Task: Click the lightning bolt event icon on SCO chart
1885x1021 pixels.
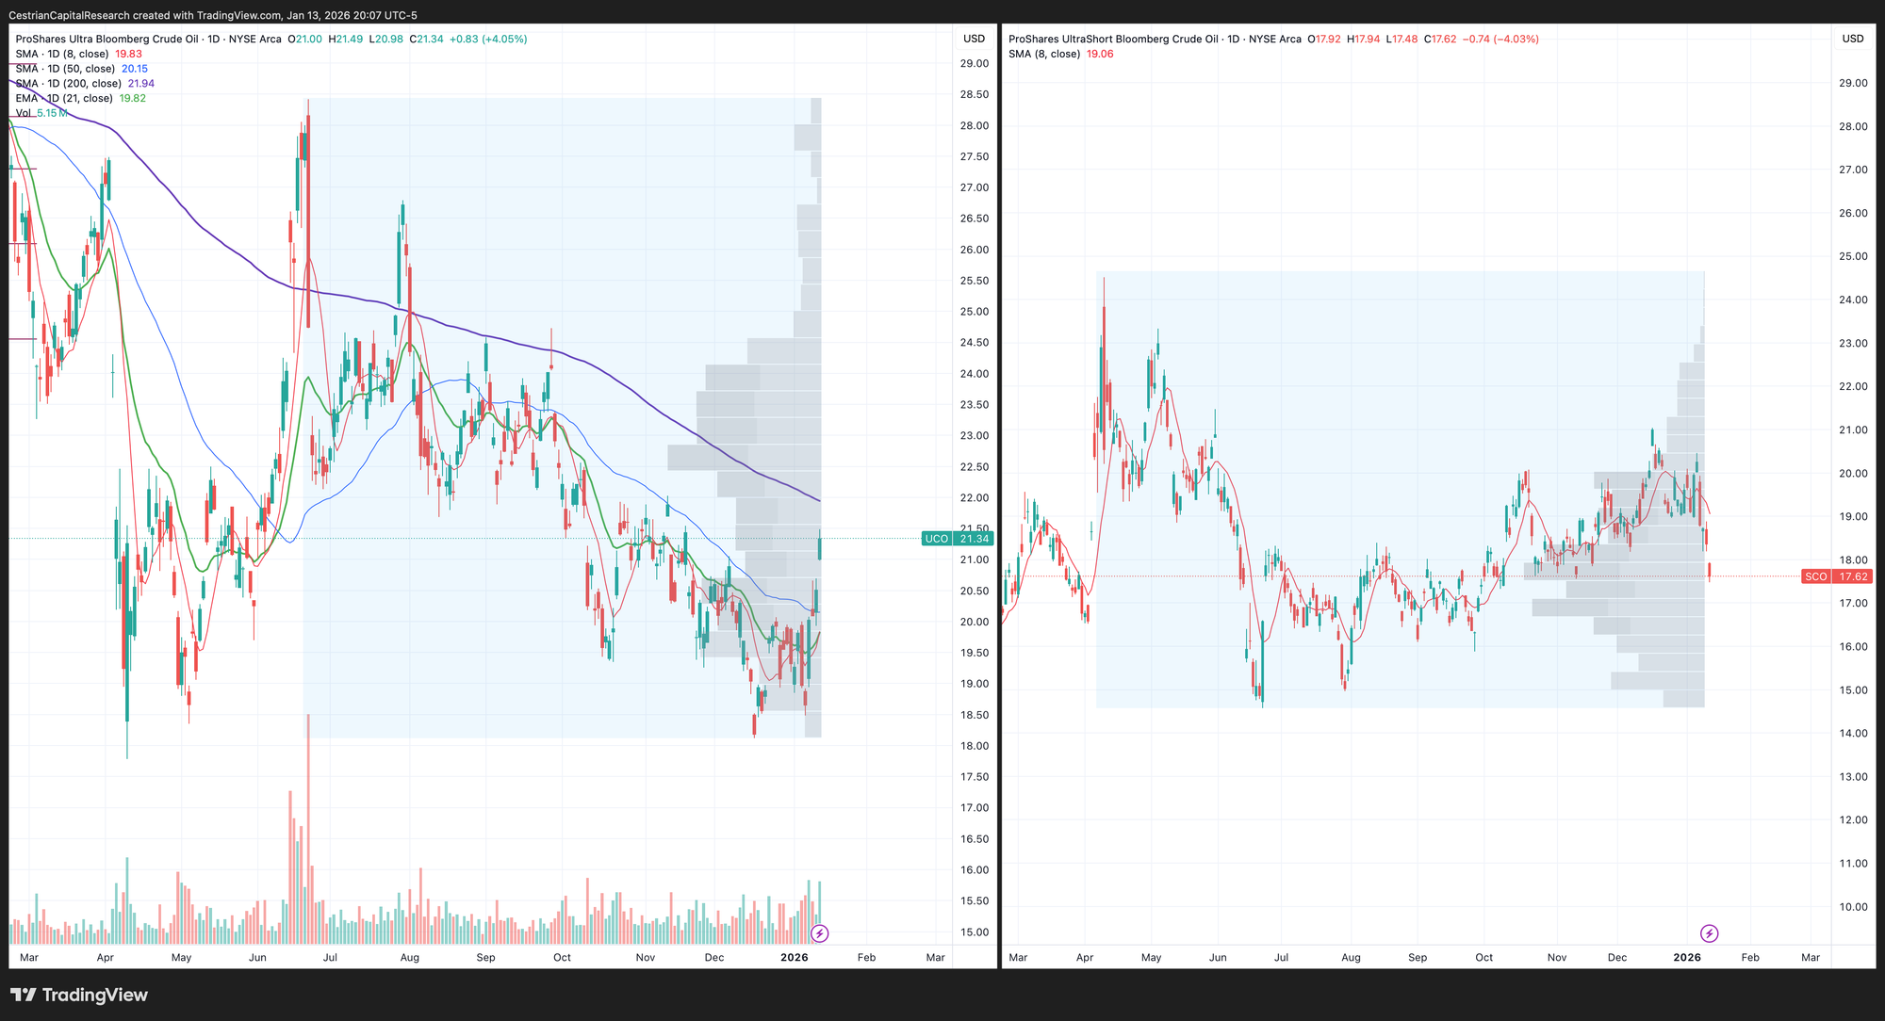Action: pos(1709,933)
